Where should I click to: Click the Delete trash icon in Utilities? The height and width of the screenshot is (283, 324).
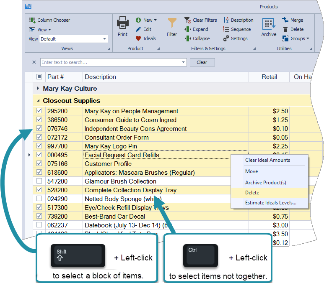click(x=285, y=29)
